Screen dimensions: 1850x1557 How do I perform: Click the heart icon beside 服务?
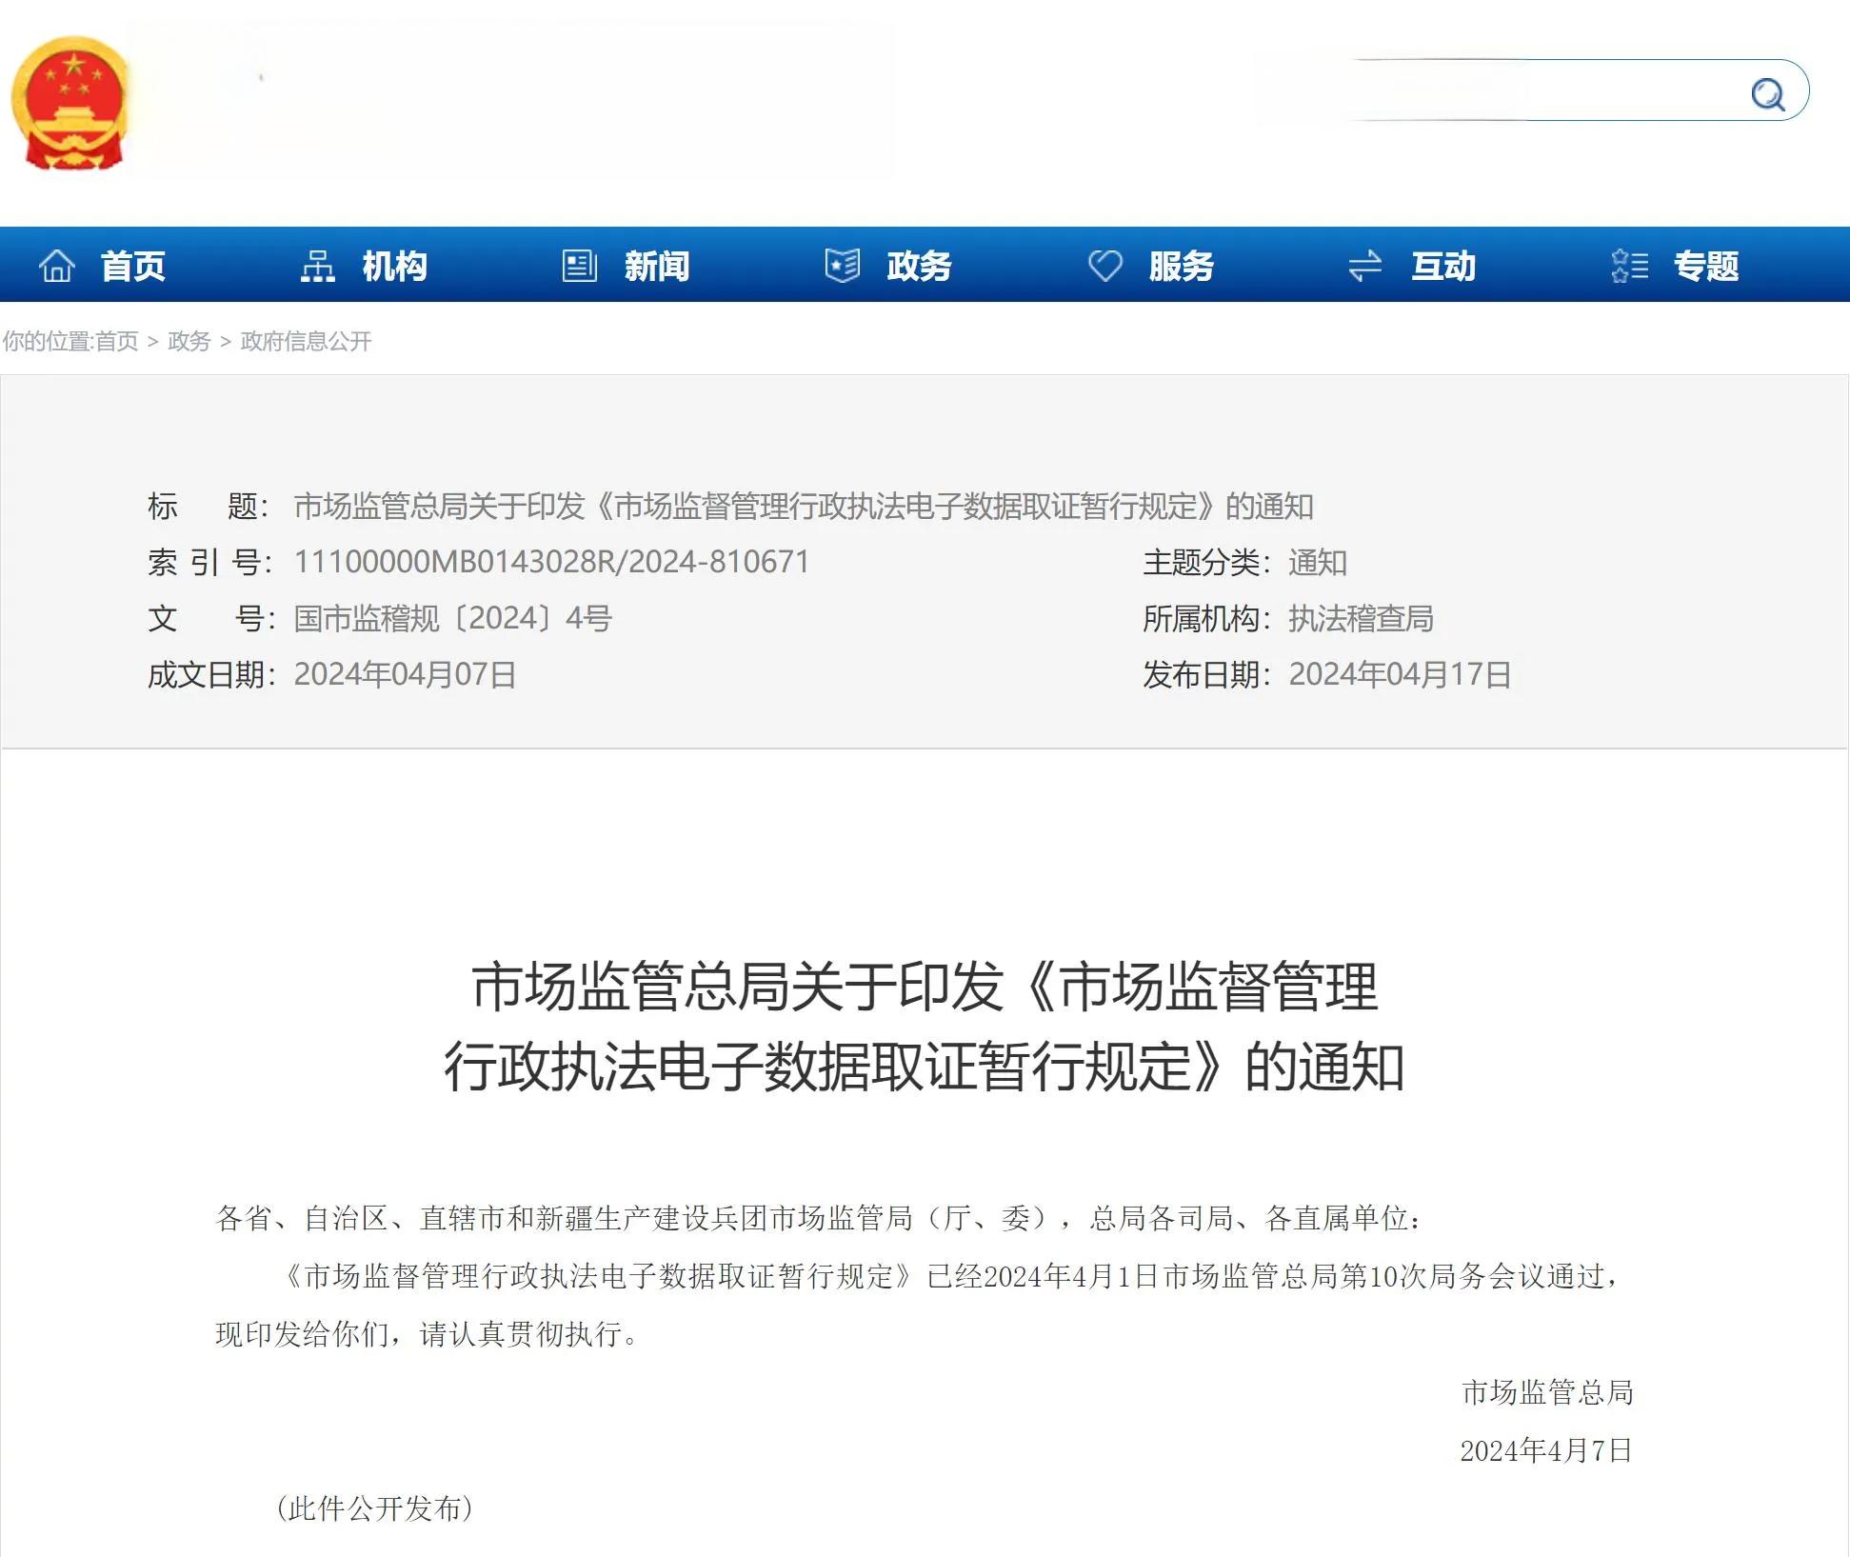[1104, 266]
